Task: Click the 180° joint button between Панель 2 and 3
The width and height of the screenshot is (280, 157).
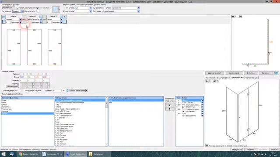Action: (45, 19)
